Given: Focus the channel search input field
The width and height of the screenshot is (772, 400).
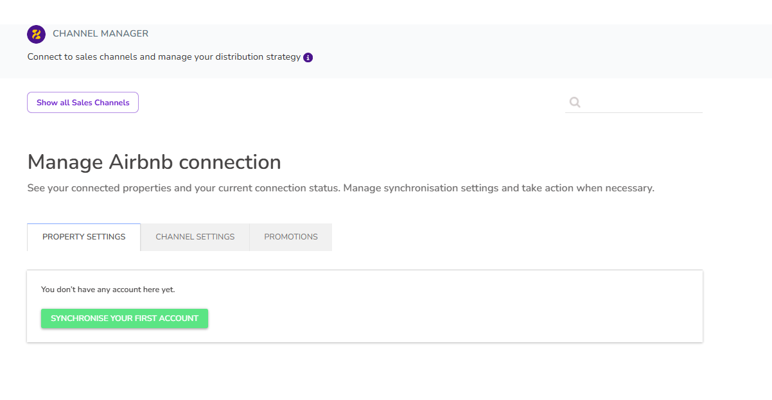Looking at the screenshot, I should pyautogui.click(x=642, y=102).
